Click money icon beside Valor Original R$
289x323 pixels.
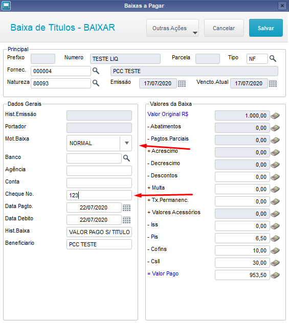click(x=275, y=116)
